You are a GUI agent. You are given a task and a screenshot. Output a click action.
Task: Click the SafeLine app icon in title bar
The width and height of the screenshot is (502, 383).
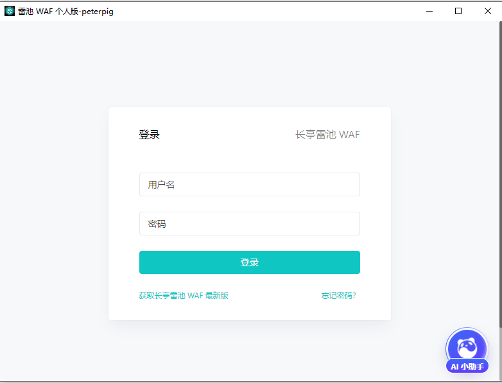click(9, 11)
